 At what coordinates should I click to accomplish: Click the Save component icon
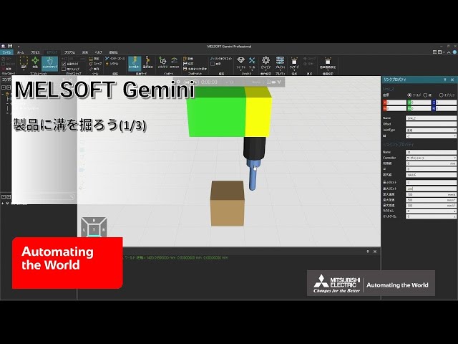(x=185, y=64)
